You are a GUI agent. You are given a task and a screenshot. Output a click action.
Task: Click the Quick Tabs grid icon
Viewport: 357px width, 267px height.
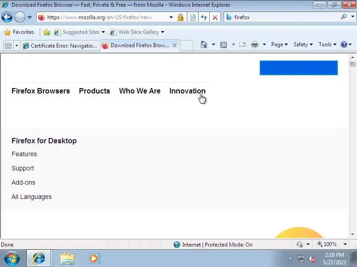pos(8,45)
